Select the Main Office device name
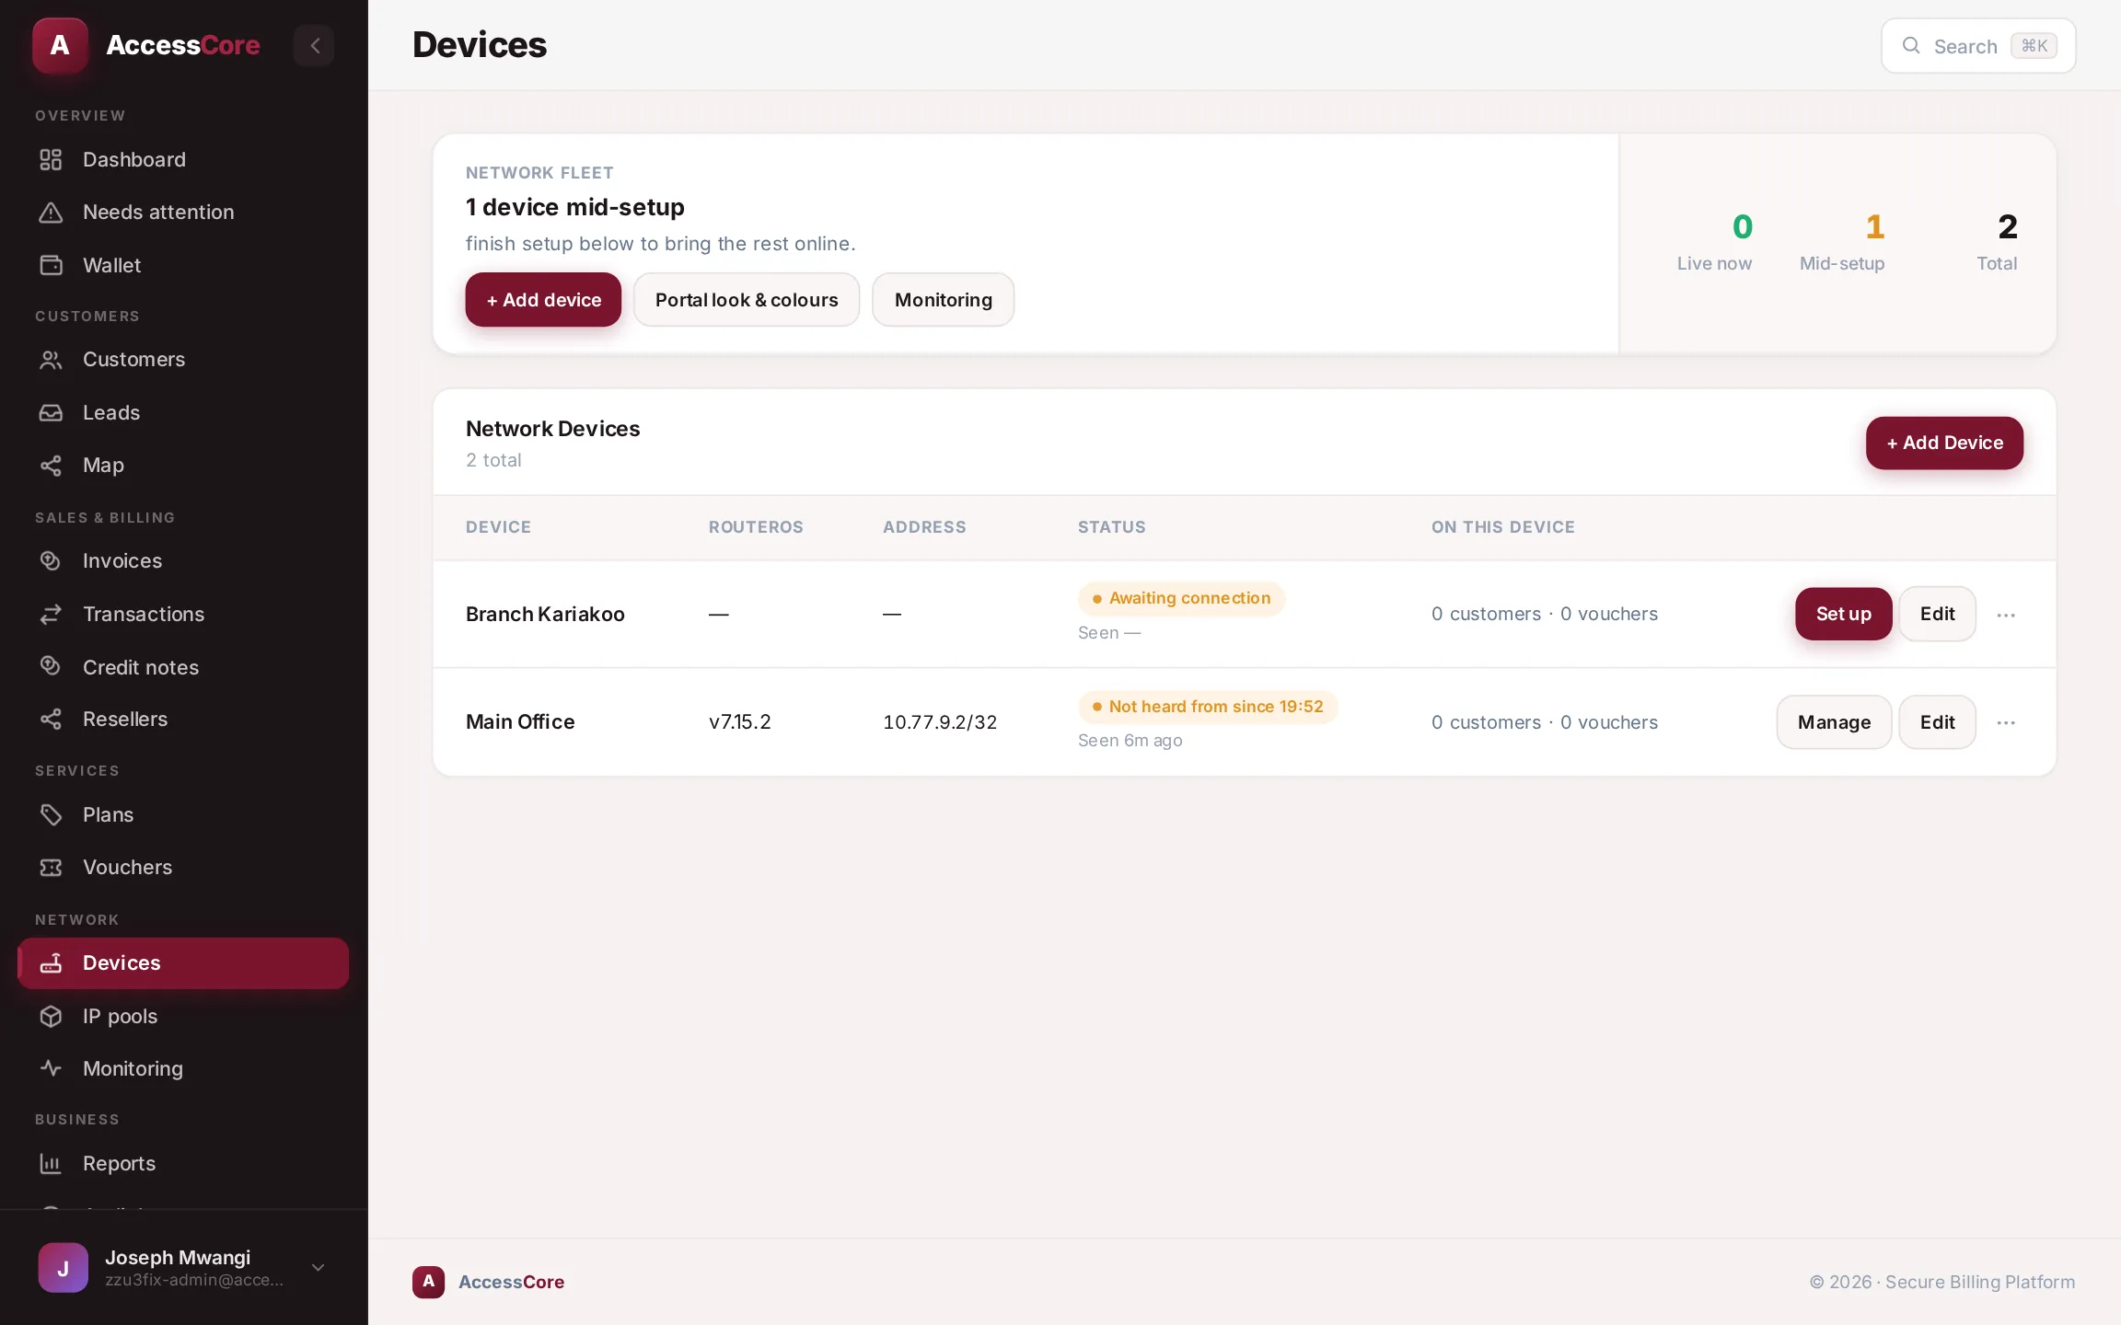This screenshot has width=2121, height=1325. (x=520, y=722)
